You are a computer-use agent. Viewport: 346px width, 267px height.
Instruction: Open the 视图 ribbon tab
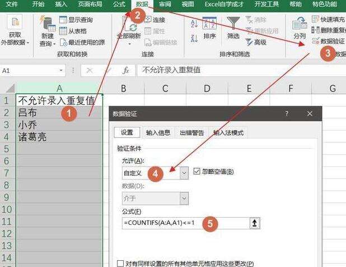tap(188, 4)
